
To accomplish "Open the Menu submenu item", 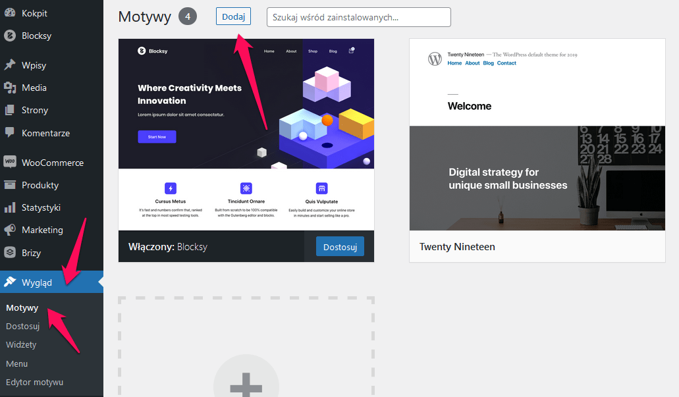I will click(17, 363).
